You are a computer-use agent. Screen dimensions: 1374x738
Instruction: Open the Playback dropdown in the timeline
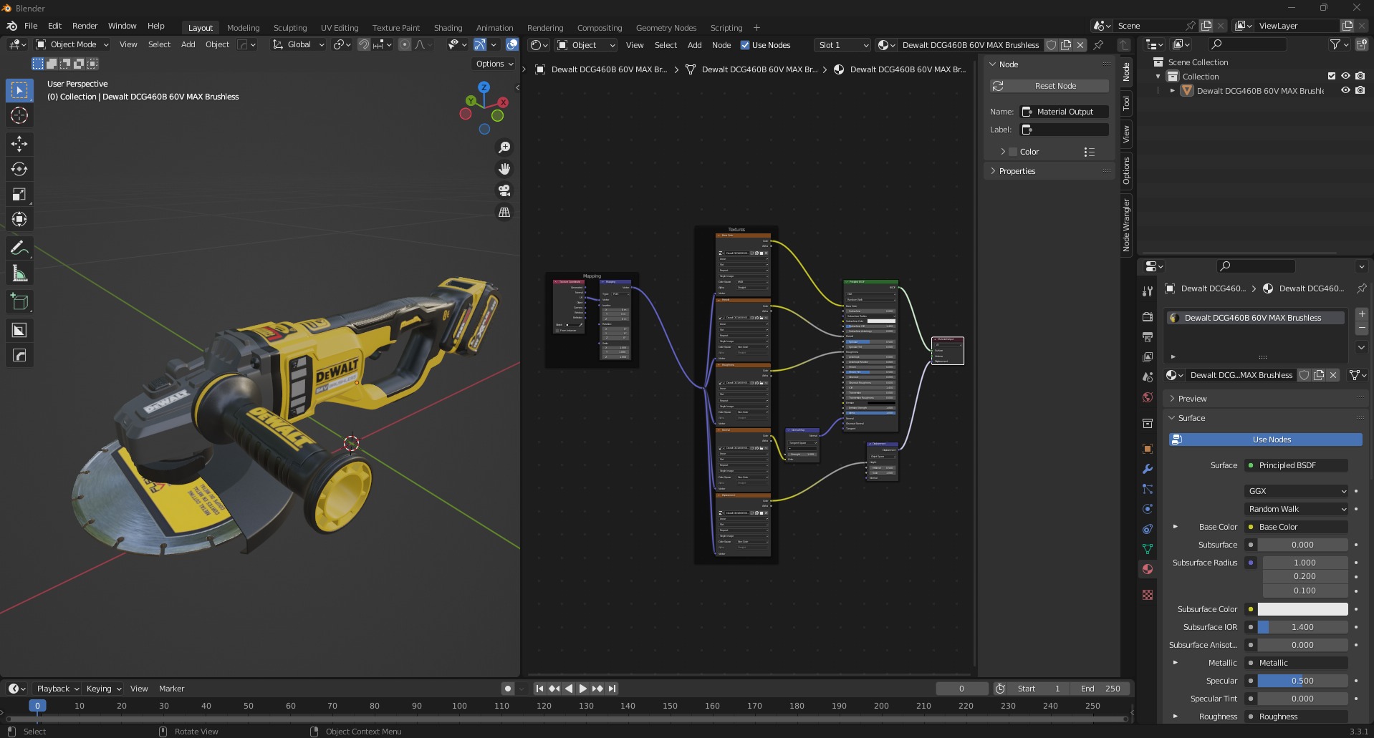point(57,689)
